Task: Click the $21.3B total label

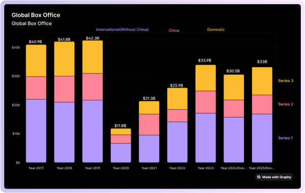Action: [149, 98]
